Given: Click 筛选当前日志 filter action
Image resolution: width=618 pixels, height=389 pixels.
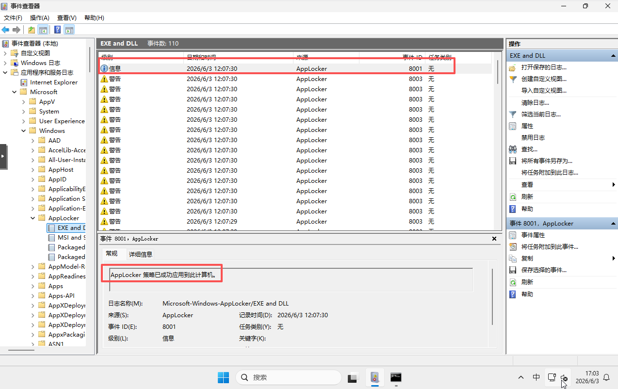Looking at the screenshot, I should 541,114.
